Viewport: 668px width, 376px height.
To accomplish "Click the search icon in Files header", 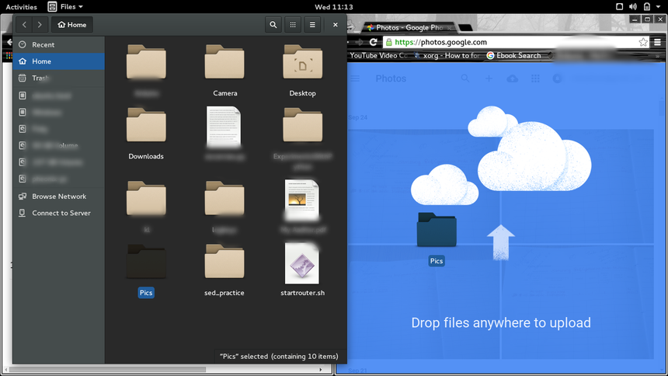I will (x=273, y=25).
